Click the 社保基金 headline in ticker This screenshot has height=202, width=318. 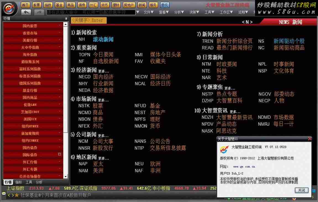[x=56, y=195]
